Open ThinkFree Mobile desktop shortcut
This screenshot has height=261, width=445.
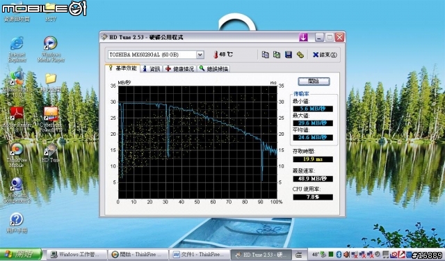click(x=17, y=155)
